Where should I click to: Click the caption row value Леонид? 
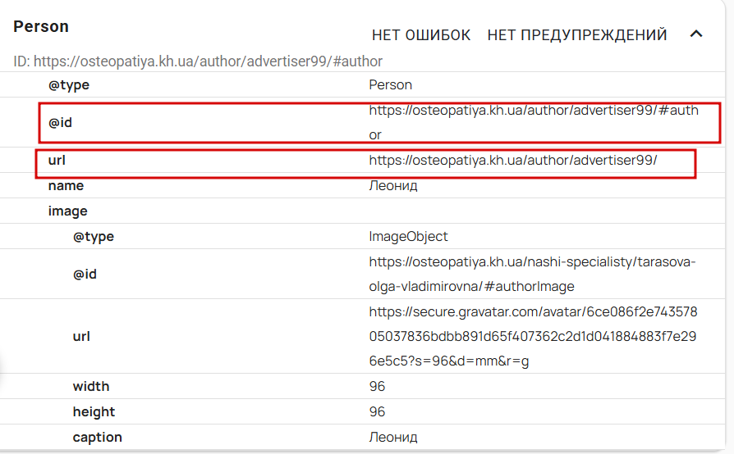pyautogui.click(x=393, y=437)
